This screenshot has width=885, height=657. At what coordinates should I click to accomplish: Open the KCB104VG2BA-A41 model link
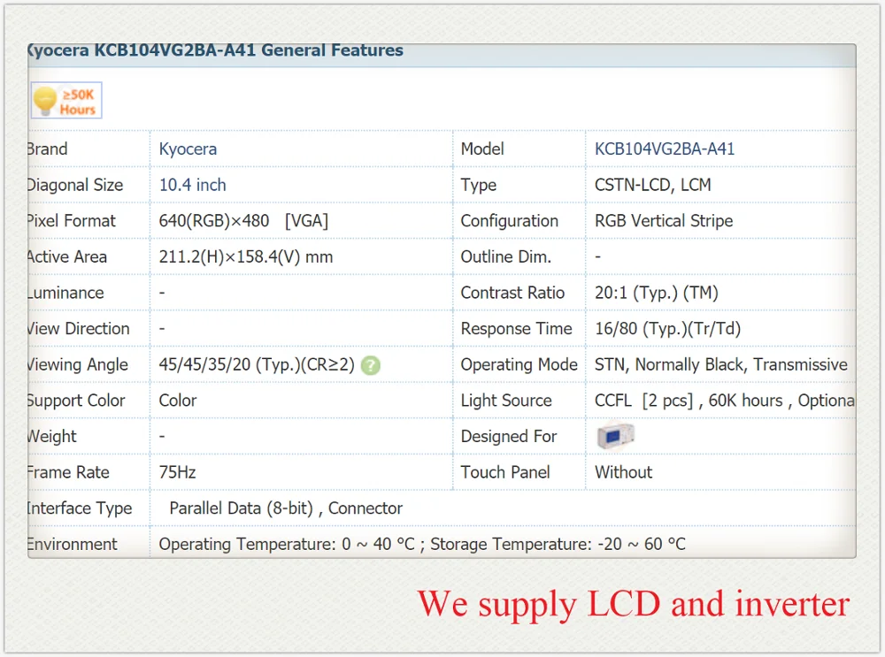pyautogui.click(x=665, y=149)
